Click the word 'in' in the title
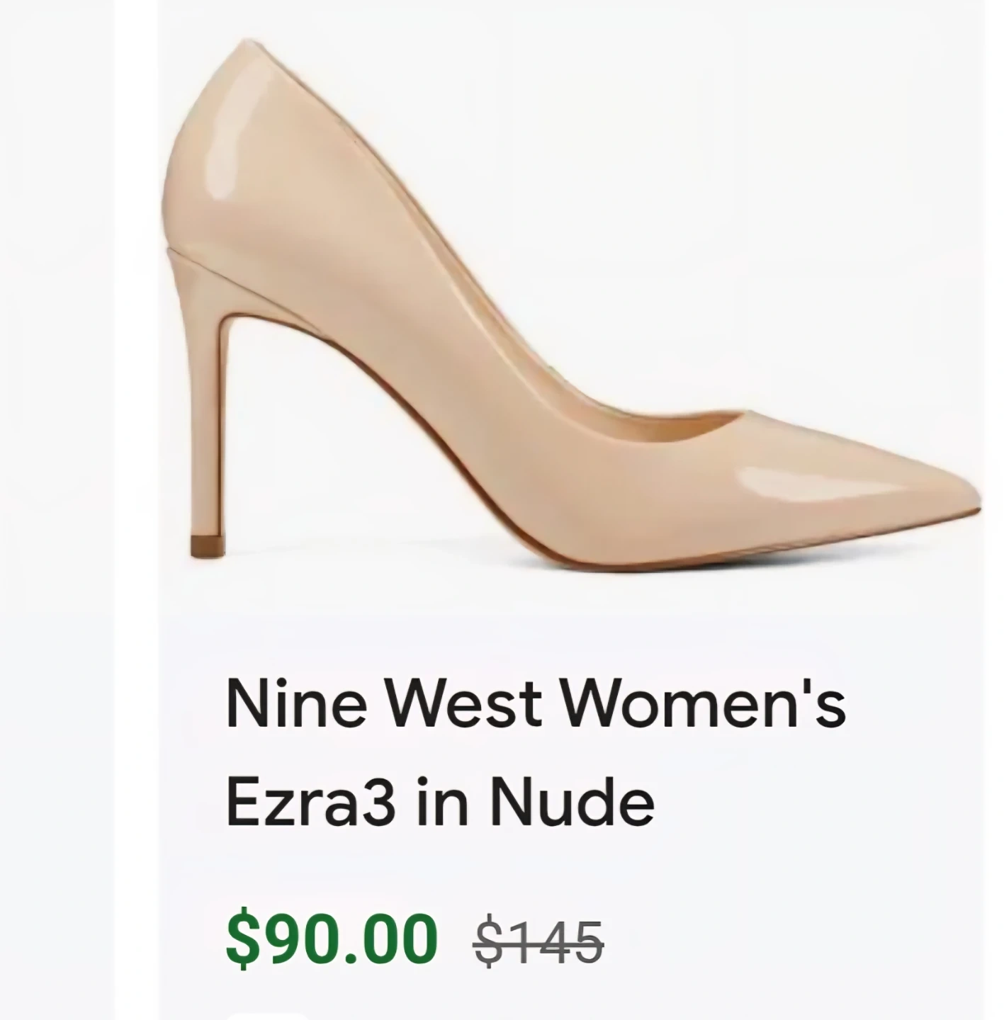 coord(439,804)
